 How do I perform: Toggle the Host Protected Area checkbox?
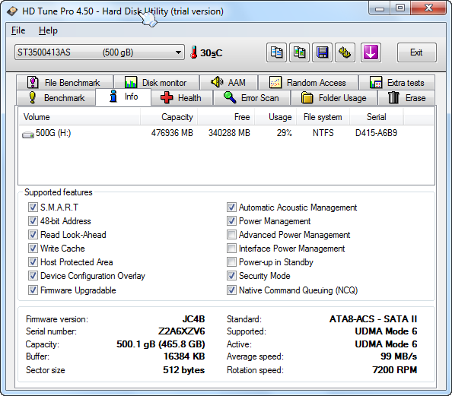(x=33, y=261)
